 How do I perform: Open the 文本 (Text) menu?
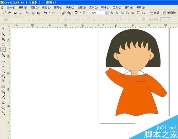(x=93, y=7)
